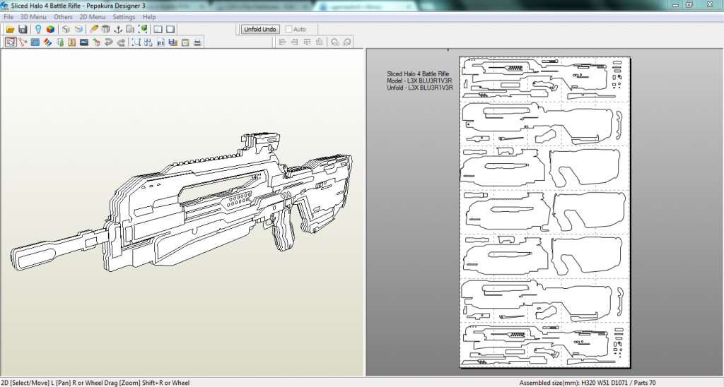Toggle the 2D window view icon
The height and width of the screenshot is (387, 724).
tap(170, 30)
